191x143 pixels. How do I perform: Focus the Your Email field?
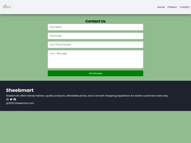[x=95, y=36]
